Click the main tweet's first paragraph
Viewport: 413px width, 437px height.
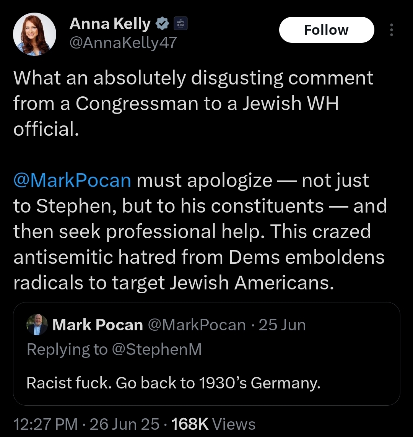193,103
